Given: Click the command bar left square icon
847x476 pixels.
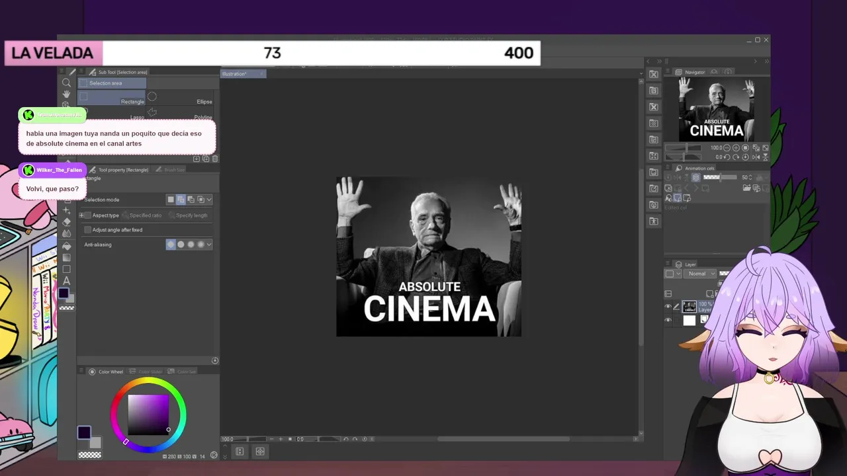Looking at the screenshot, I should [240, 452].
